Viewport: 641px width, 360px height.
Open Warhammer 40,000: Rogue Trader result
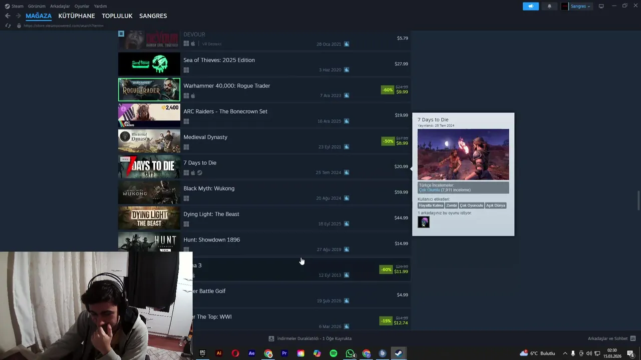(x=264, y=89)
